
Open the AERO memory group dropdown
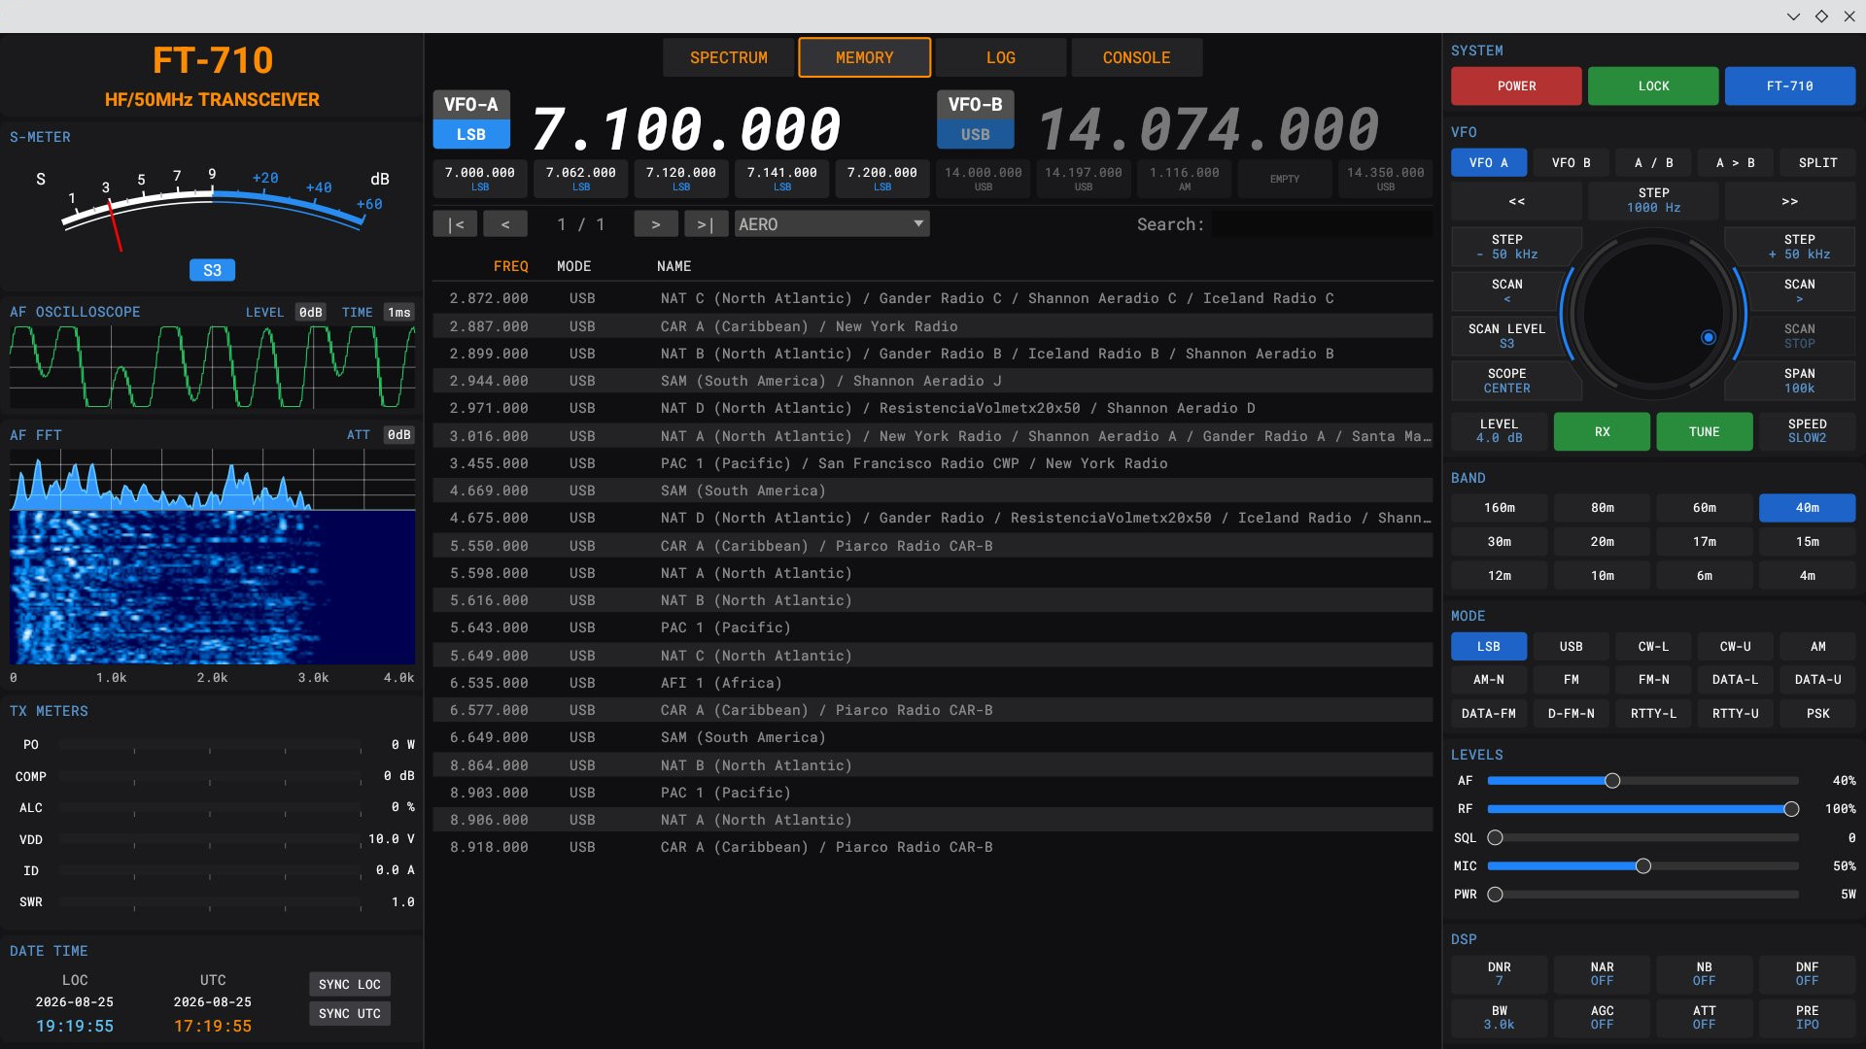tap(832, 224)
